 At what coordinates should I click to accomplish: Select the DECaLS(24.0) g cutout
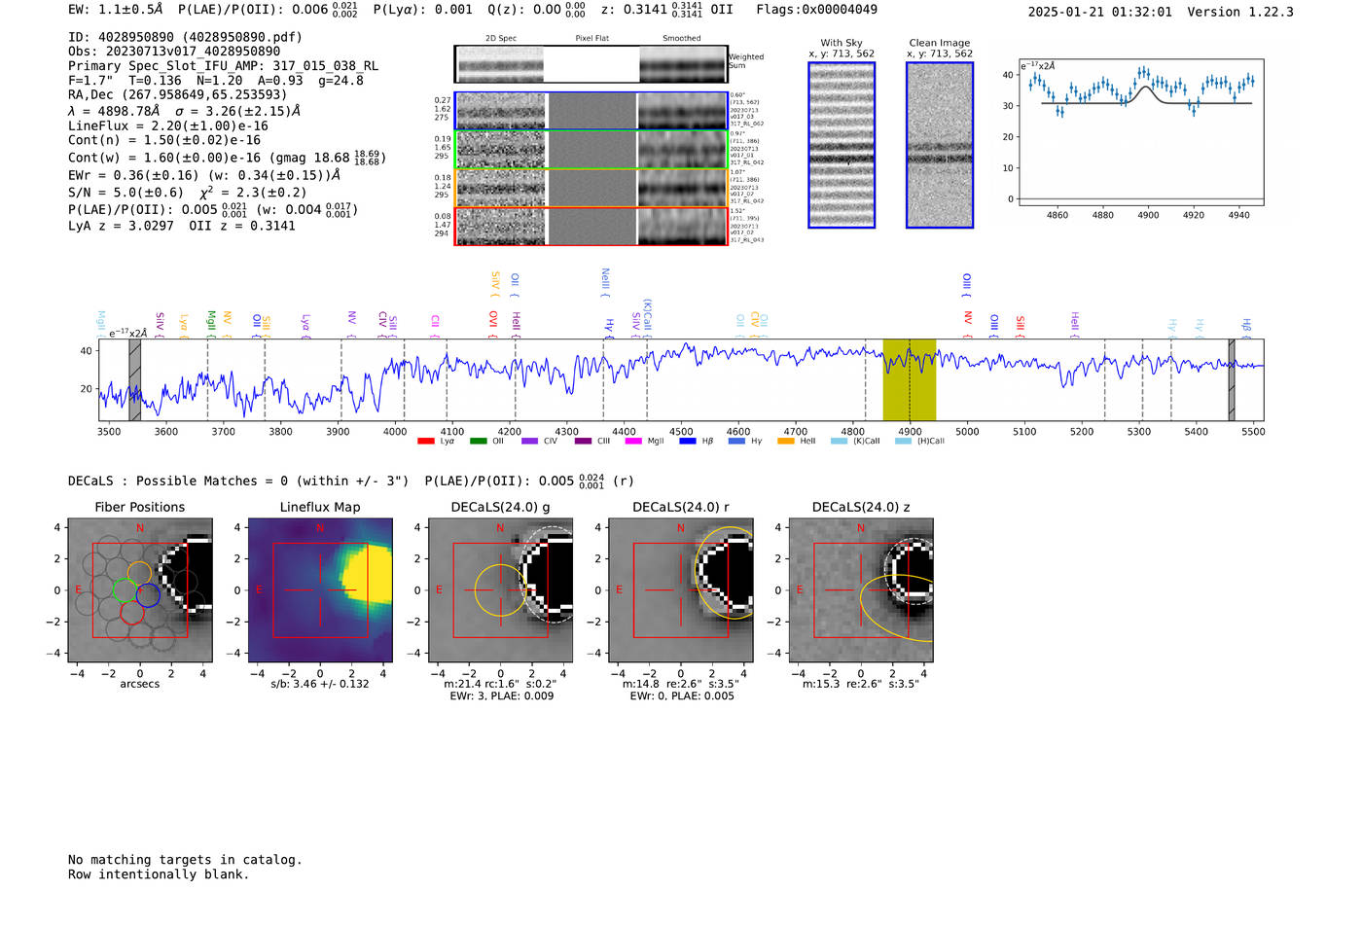501,590
